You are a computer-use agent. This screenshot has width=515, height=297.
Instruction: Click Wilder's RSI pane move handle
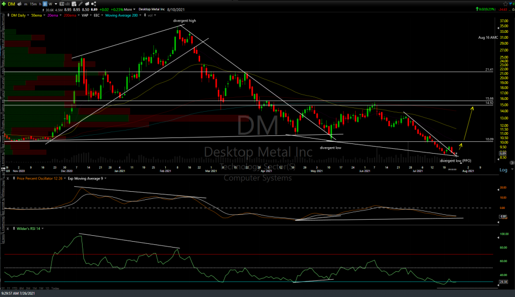tap(14, 228)
